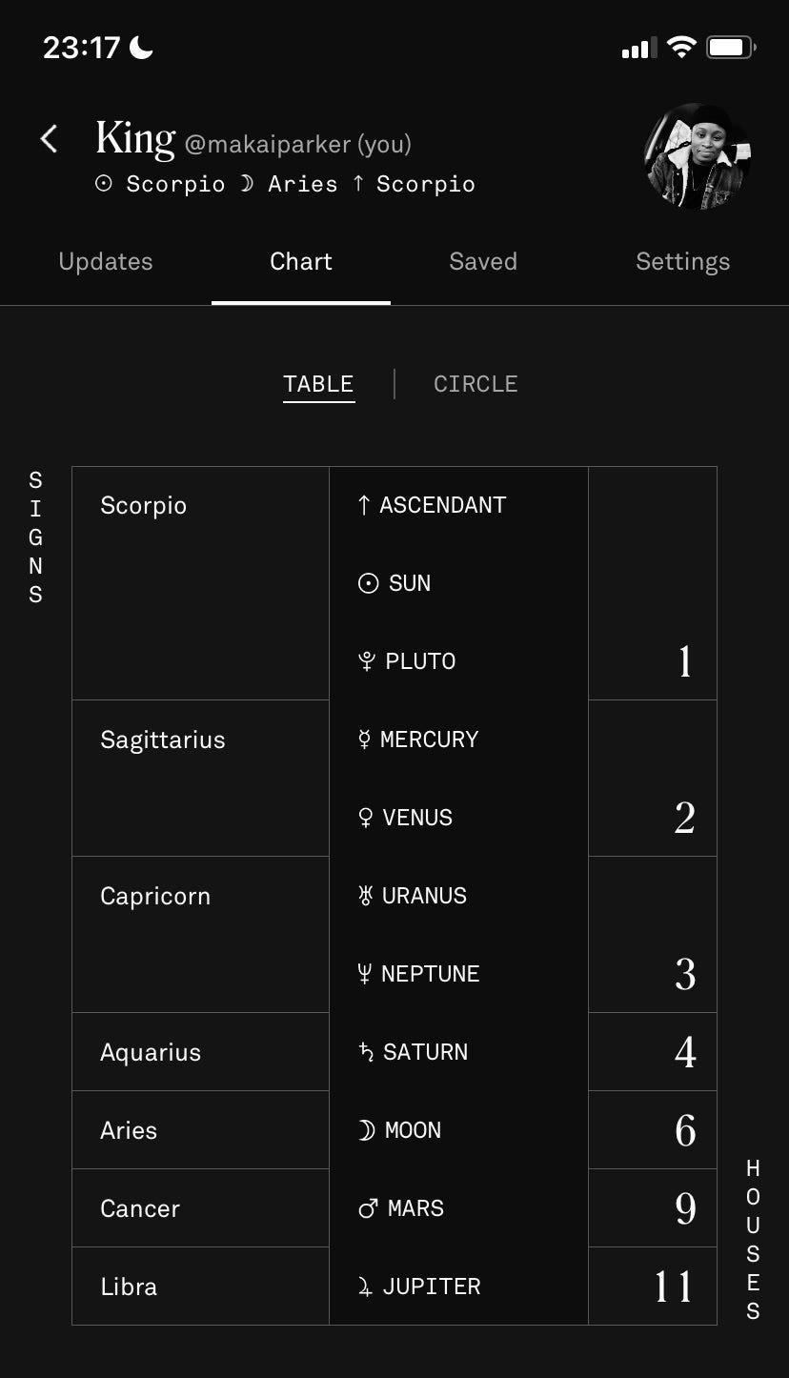The height and width of the screenshot is (1378, 789).
Task: Tap the Uranus symbol icon
Action: pos(365,896)
